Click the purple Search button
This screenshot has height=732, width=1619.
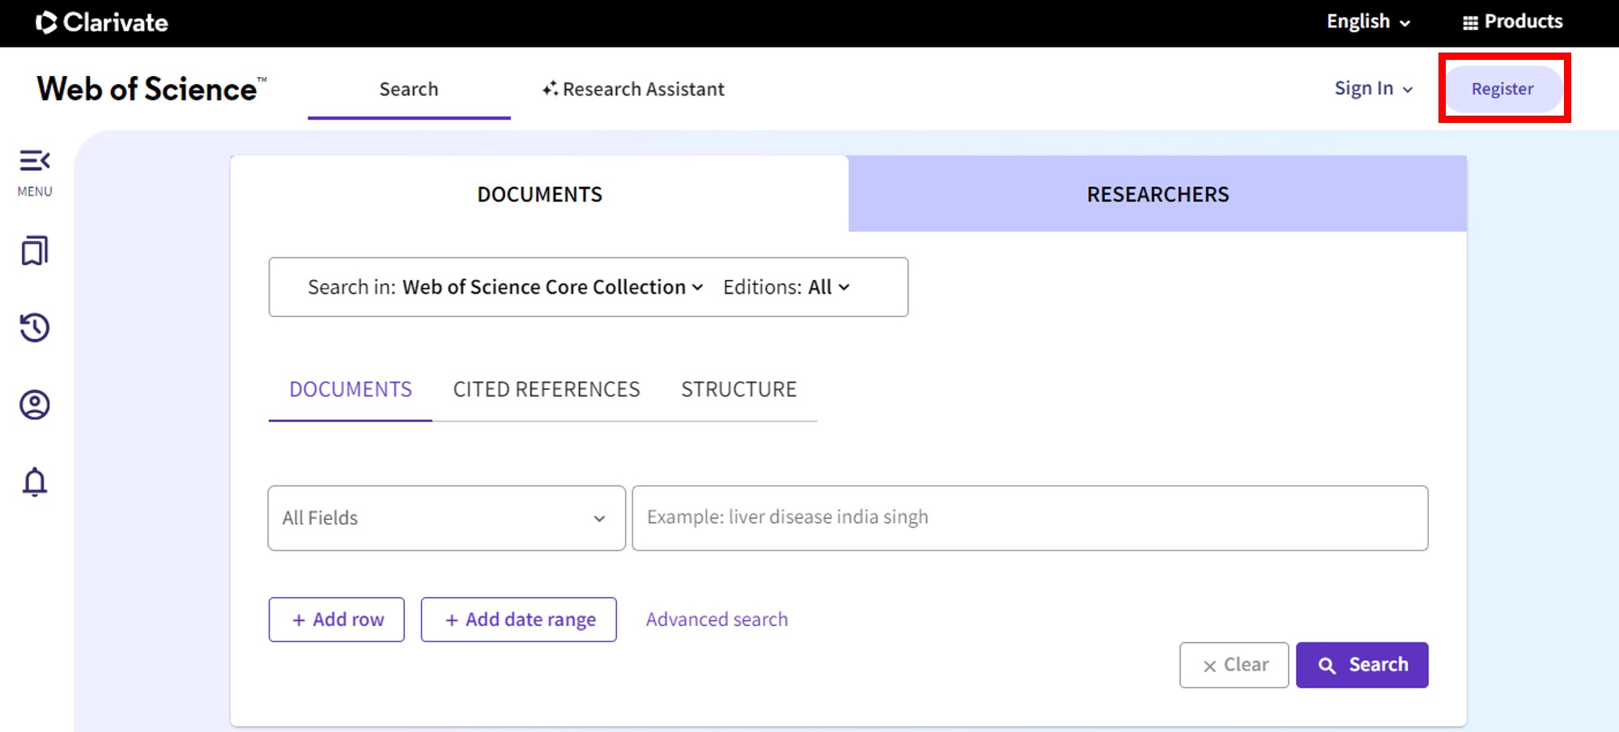[1362, 665]
